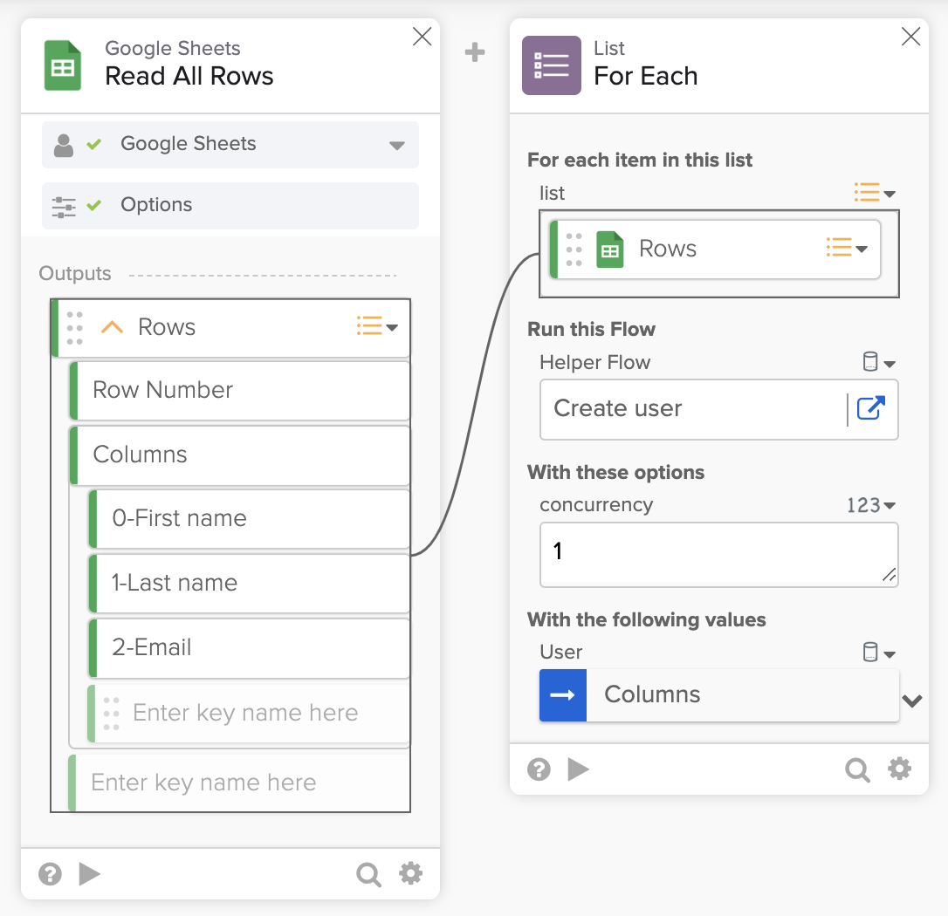Screen dimensions: 948x916
Task: Click the help icon on For Each card
Action: 539,769
